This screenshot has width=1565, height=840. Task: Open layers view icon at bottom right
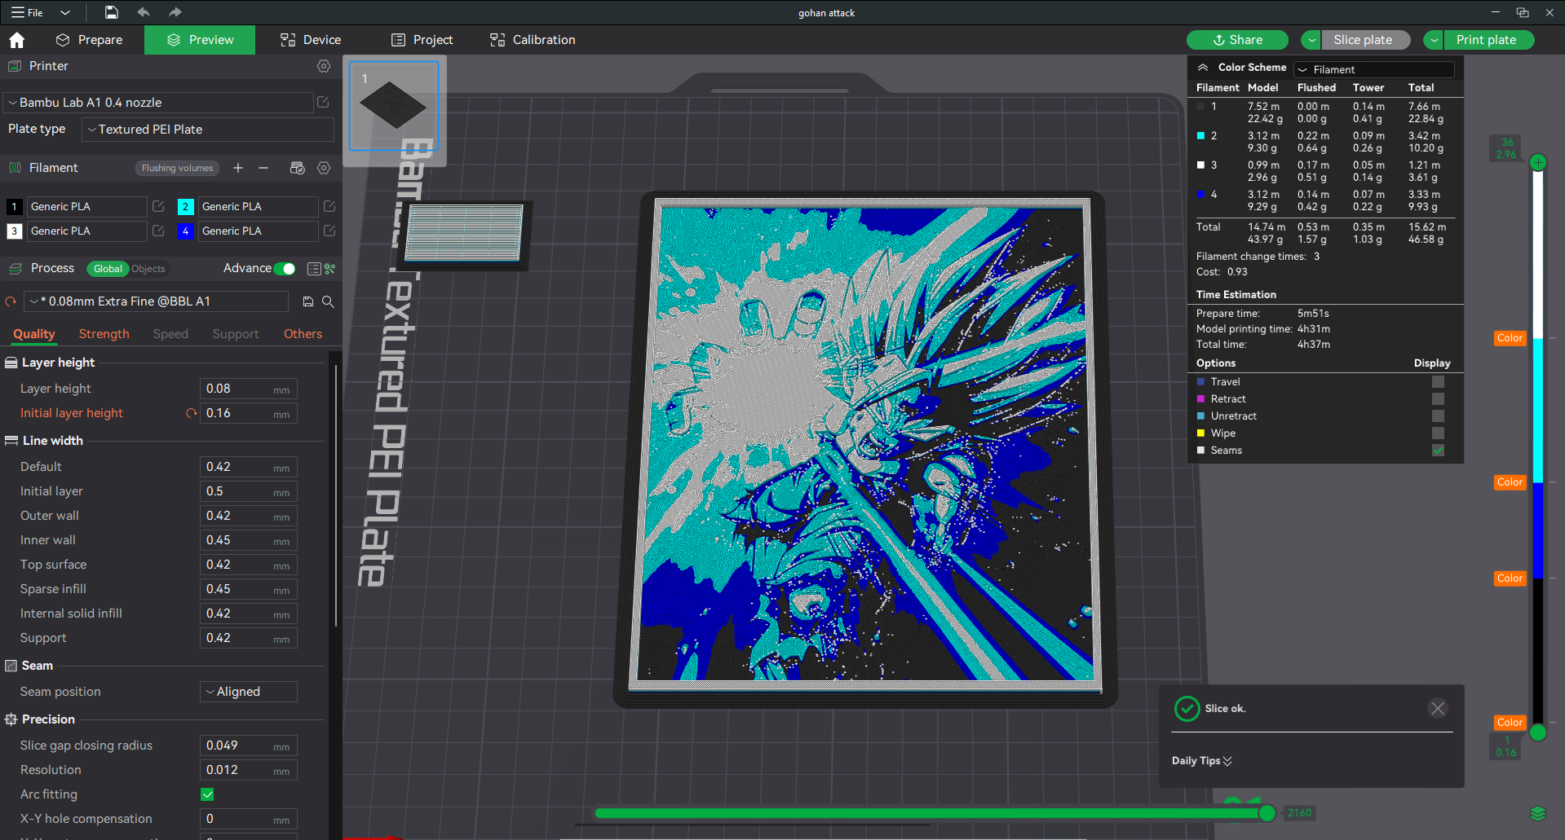1538,813
